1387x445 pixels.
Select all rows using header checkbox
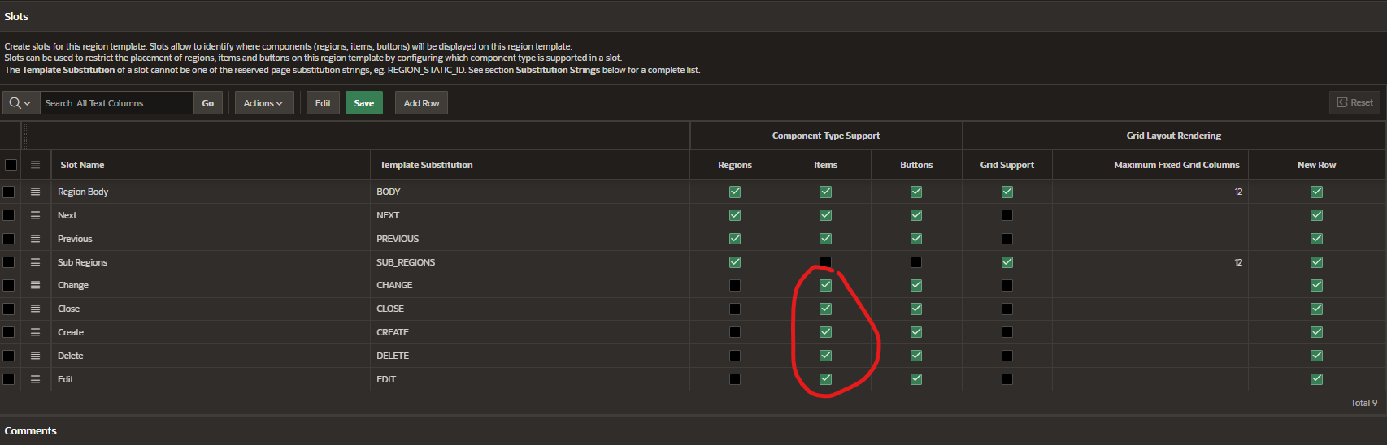point(11,165)
